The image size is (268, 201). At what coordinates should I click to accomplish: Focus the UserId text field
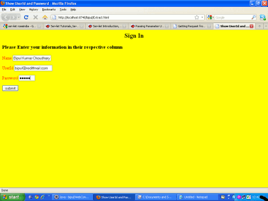(x=33, y=68)
